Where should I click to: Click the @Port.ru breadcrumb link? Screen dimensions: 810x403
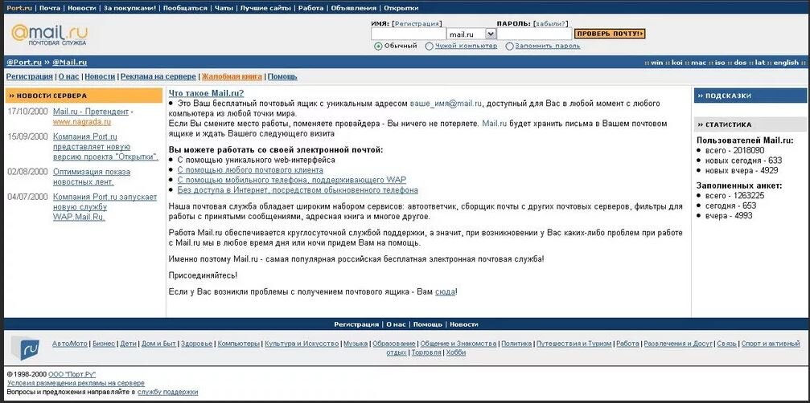pos(24,63)
